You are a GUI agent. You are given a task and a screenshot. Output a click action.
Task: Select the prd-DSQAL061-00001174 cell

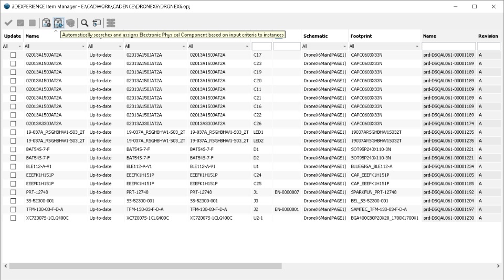click(448, 124)
